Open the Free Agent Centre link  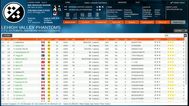coord(114,18)
